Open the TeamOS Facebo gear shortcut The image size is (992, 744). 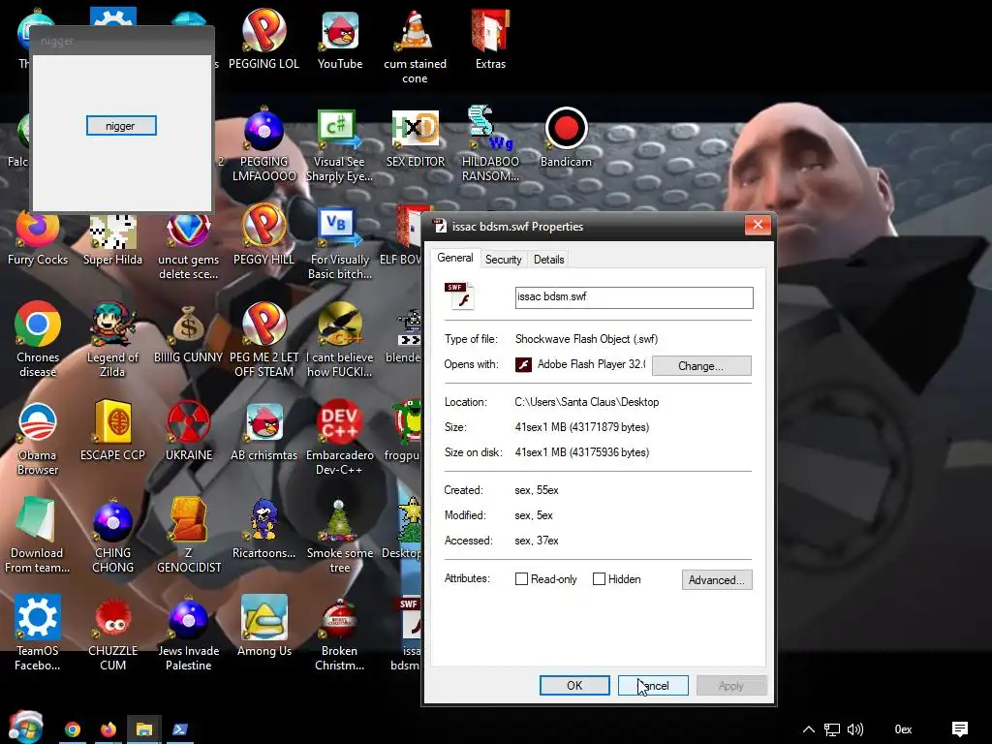[x=38, y=633]
